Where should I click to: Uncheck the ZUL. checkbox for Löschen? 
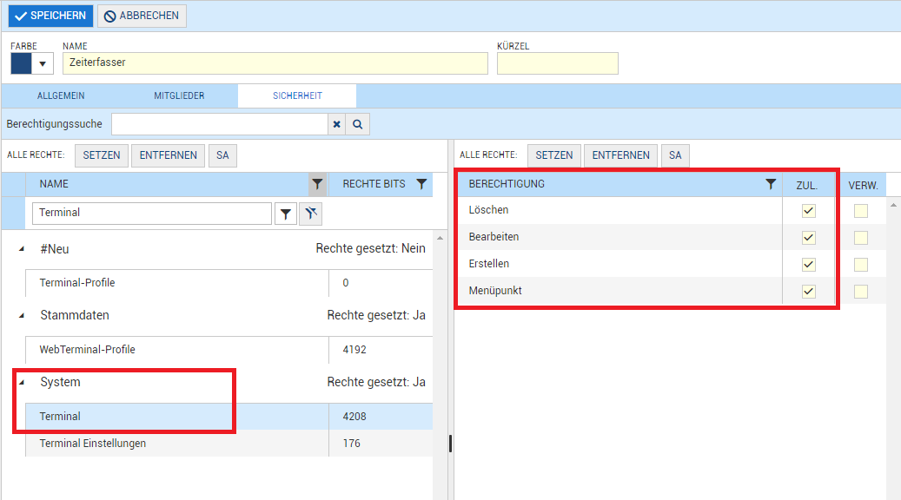click(x=809, y=211)
